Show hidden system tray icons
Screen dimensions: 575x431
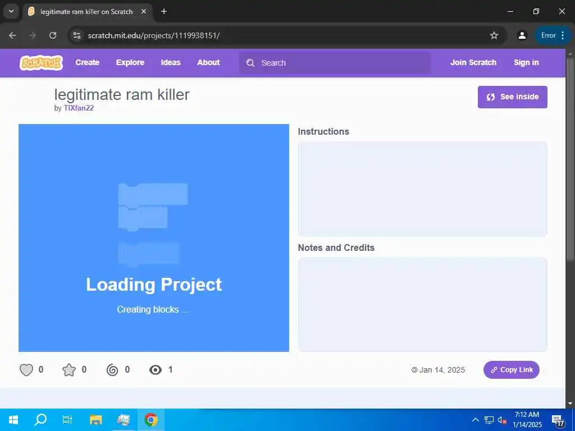point(475,420)
